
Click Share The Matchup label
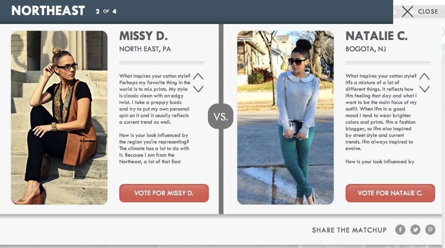pyautogui.click(x=349, y=230)
